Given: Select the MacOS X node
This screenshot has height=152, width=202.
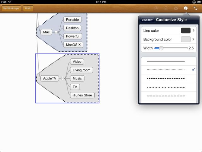Looking at the screenshot, I should (73, 45).
